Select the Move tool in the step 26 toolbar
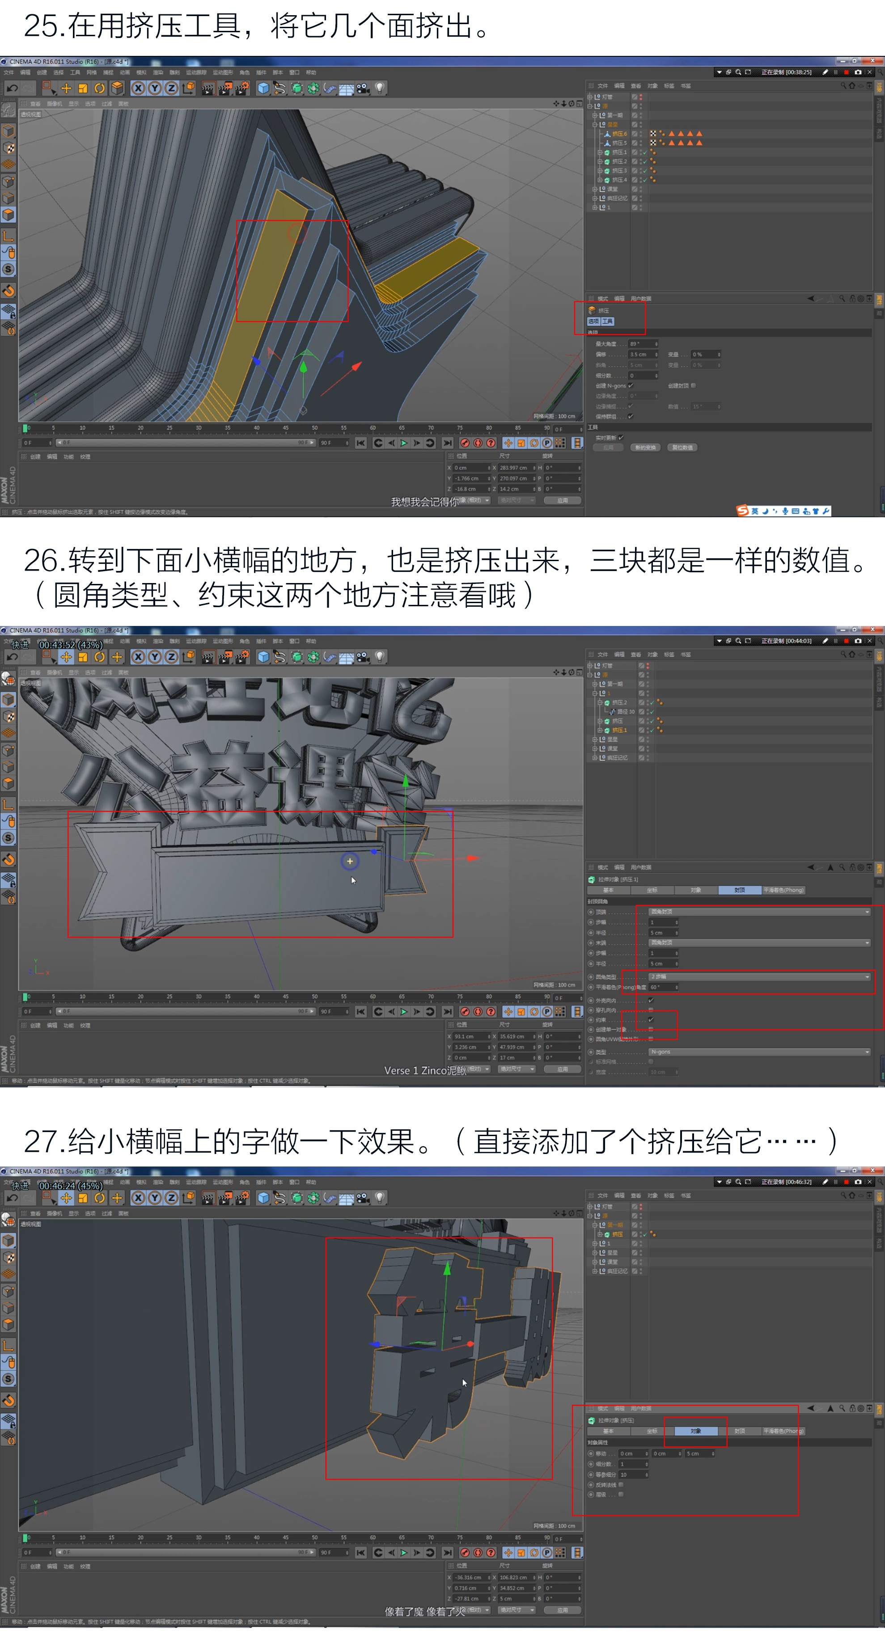This screenshot has height=1644, width=885. (66, 657)
